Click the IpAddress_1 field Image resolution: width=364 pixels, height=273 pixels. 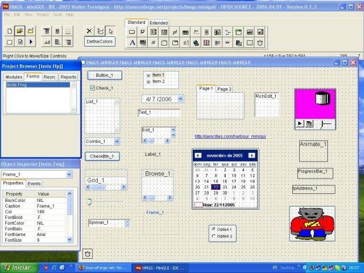[313, 189]
